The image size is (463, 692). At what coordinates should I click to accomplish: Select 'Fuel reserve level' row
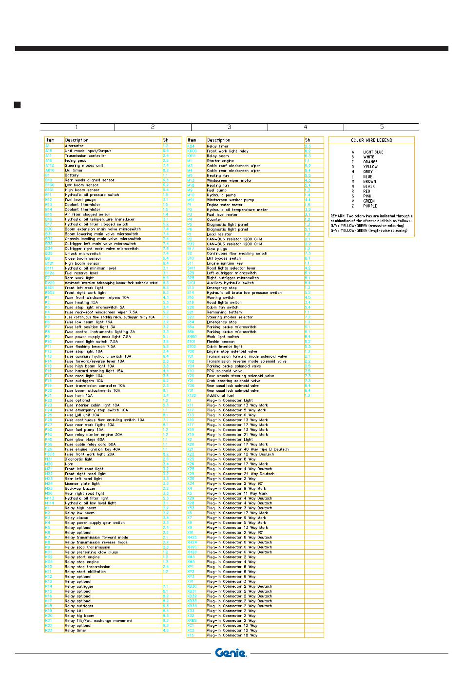point(113,273)
